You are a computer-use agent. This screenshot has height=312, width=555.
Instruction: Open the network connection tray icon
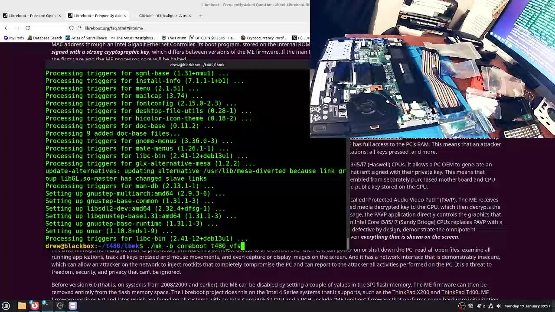click(x=491, y=306)
